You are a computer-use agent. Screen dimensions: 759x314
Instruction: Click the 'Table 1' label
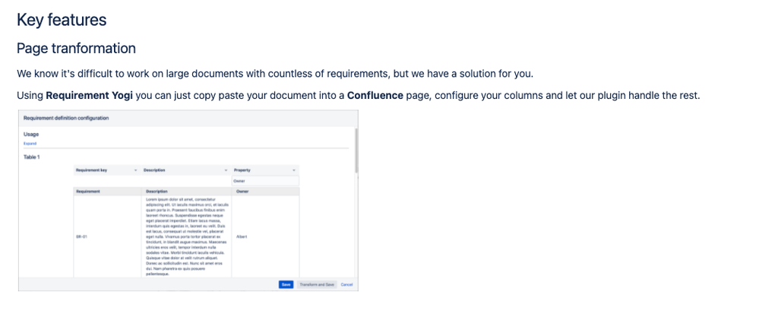coord(31,157)
